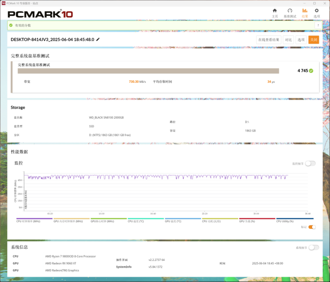Toggle GPU 温度 (°C) blue legend item
The height and width of the screenshot is (282, 330).
(x=183, y=220)
